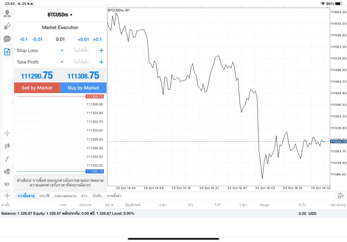
Task: Expand the BTCUSDm symbol dropdown
Action: 60,15
